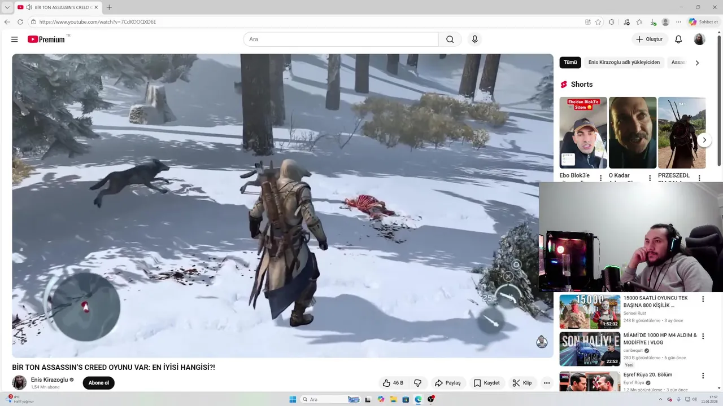Open File Explorer from the taskbar

[393, 399]
